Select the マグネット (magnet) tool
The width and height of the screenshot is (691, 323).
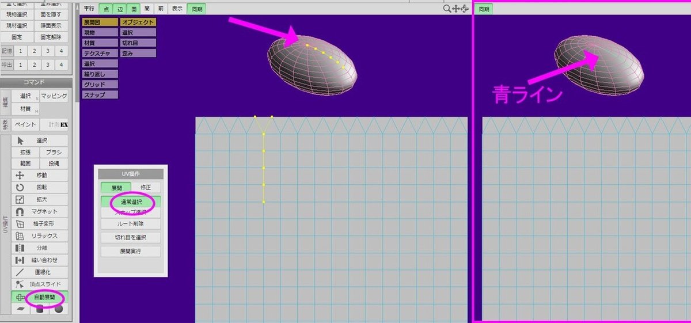click(40, 211)
